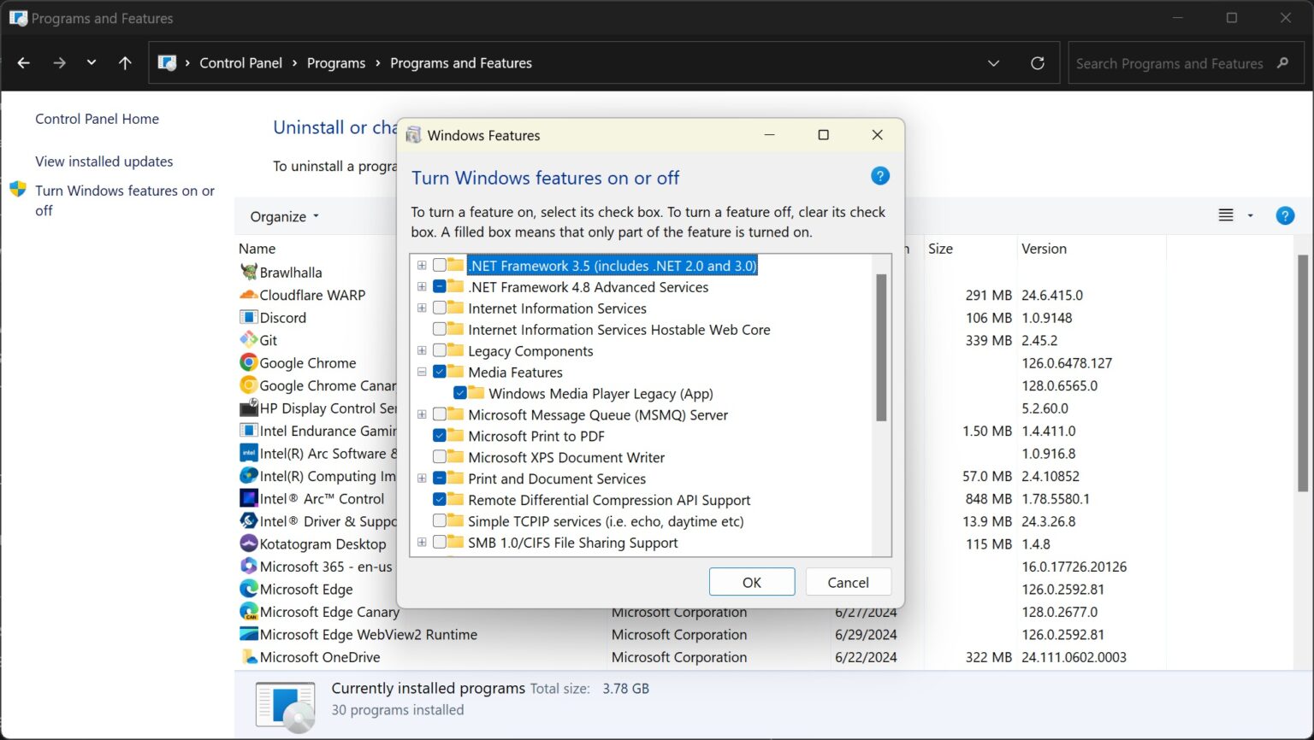Click the Microsoft OneDrive cloud icon
1314x740 pixels.
[248, 657]
